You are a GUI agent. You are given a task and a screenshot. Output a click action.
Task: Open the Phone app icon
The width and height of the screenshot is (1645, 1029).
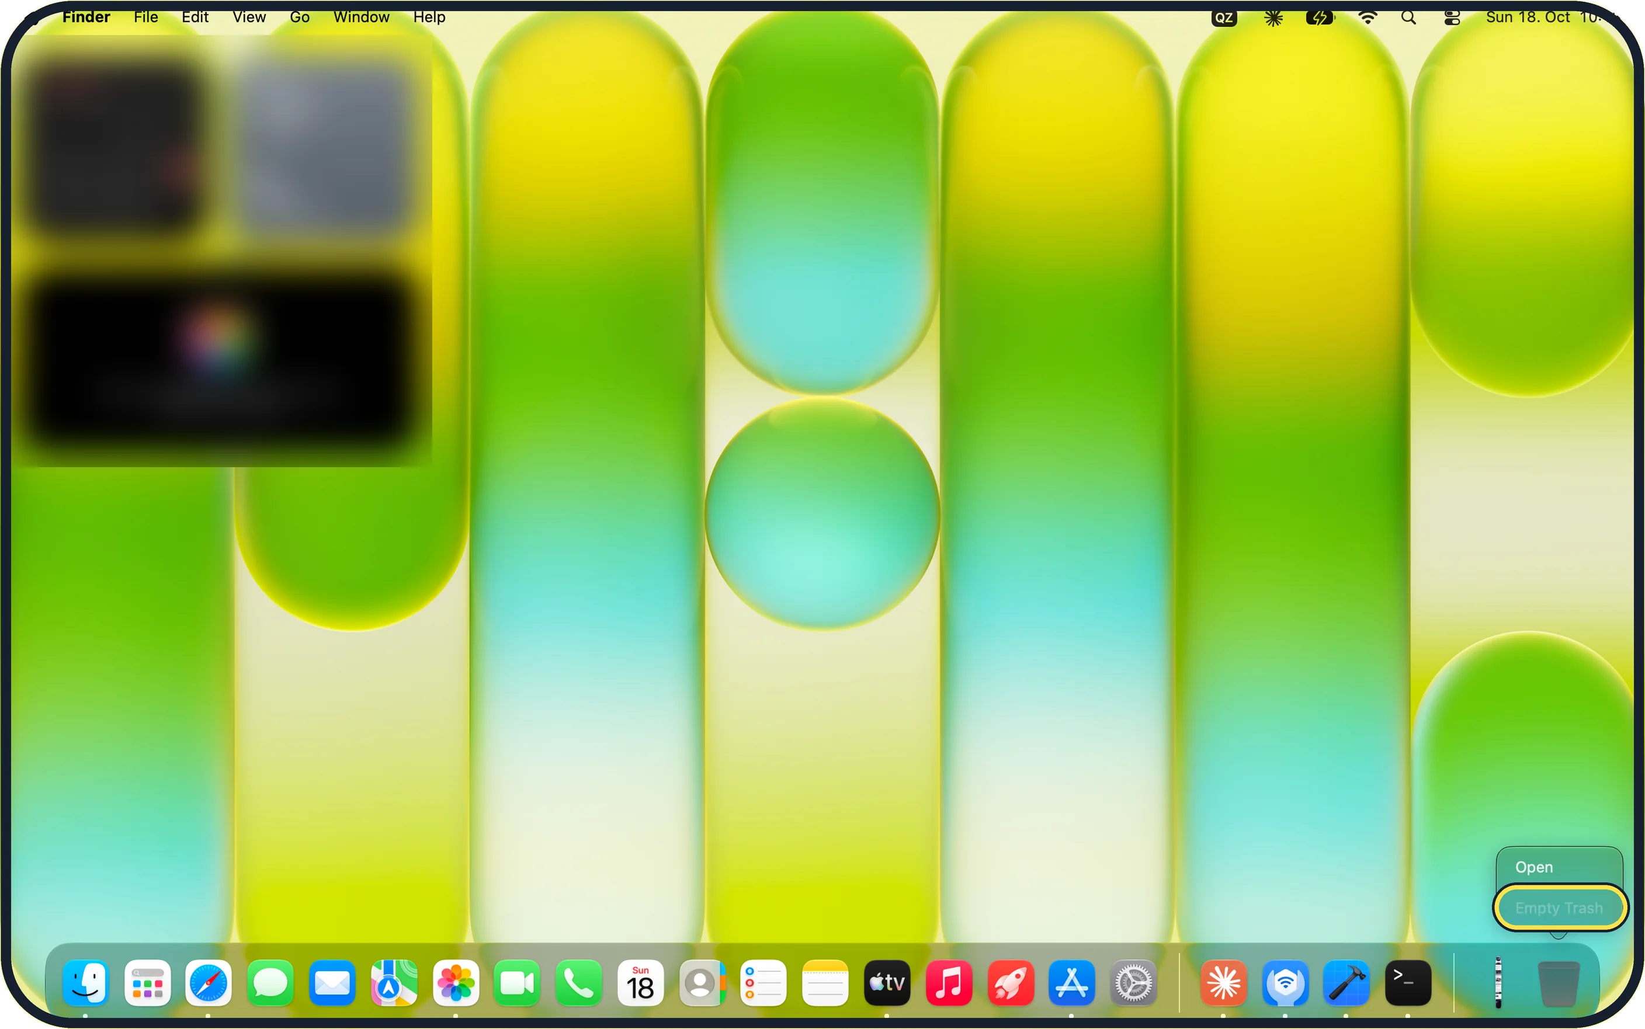tap(578, 983)
